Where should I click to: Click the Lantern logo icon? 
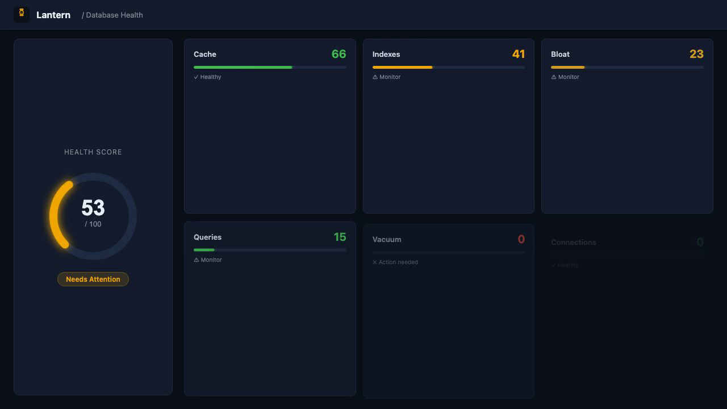coord(22,15)
